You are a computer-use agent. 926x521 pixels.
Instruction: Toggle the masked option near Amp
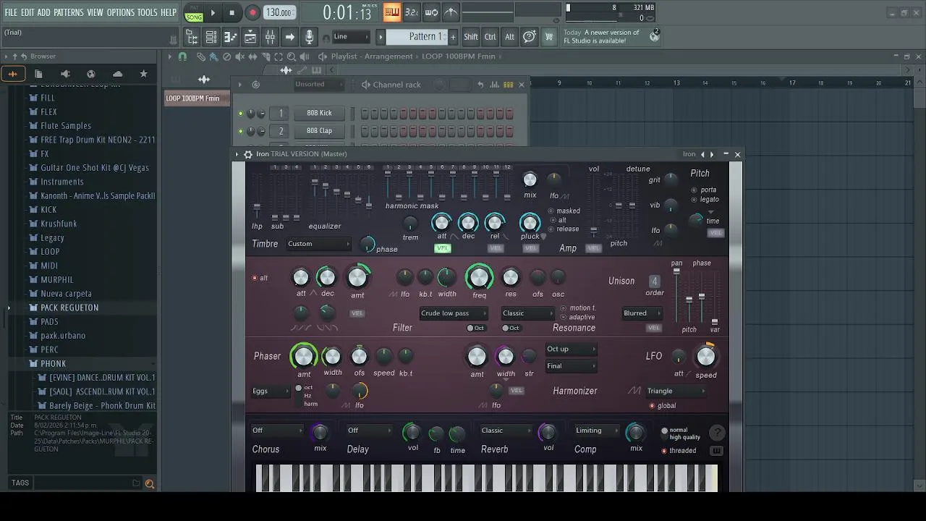click(552, 211)
